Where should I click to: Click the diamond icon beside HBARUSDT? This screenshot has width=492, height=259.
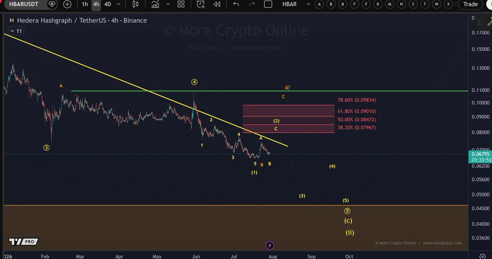(x=52, y=4)
